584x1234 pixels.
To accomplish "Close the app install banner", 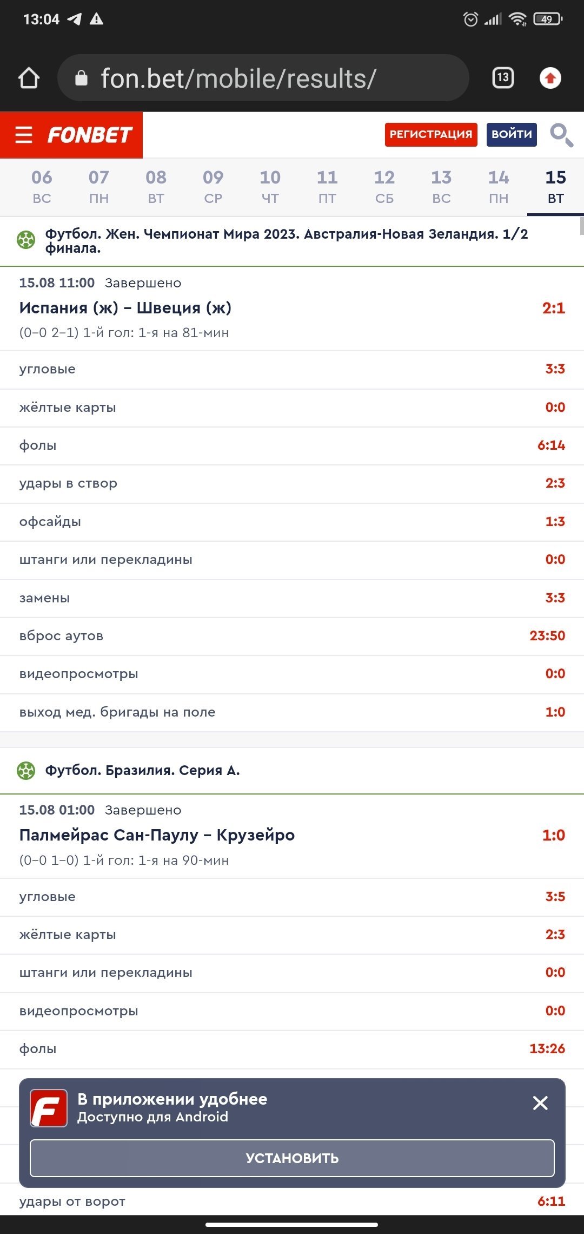I will (540, 1103).
